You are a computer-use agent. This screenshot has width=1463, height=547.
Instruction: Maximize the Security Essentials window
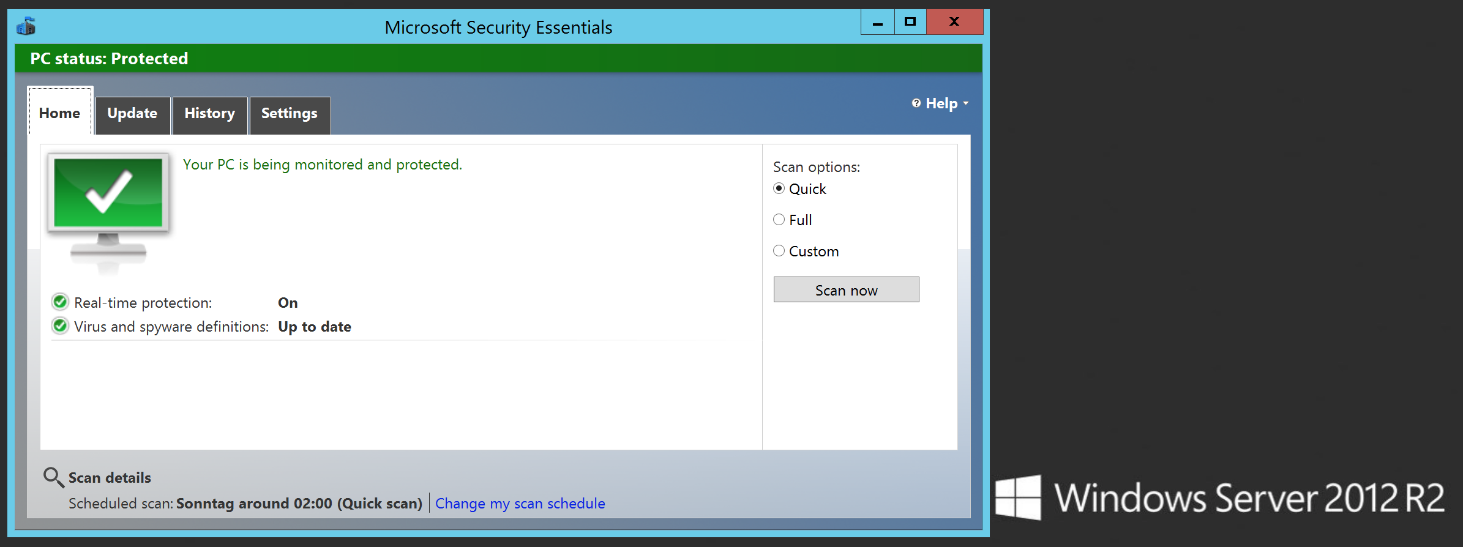tap(910, 22)
